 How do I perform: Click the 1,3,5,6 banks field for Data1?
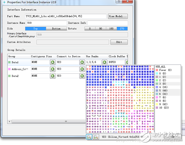click(x=94, y=62)
